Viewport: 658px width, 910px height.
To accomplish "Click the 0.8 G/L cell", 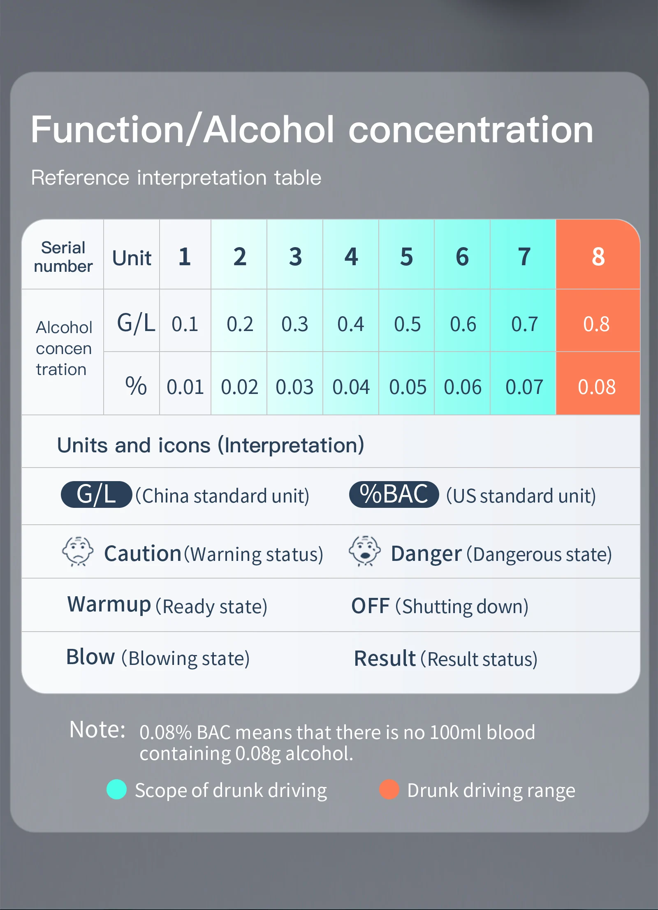I will [598, 321].
